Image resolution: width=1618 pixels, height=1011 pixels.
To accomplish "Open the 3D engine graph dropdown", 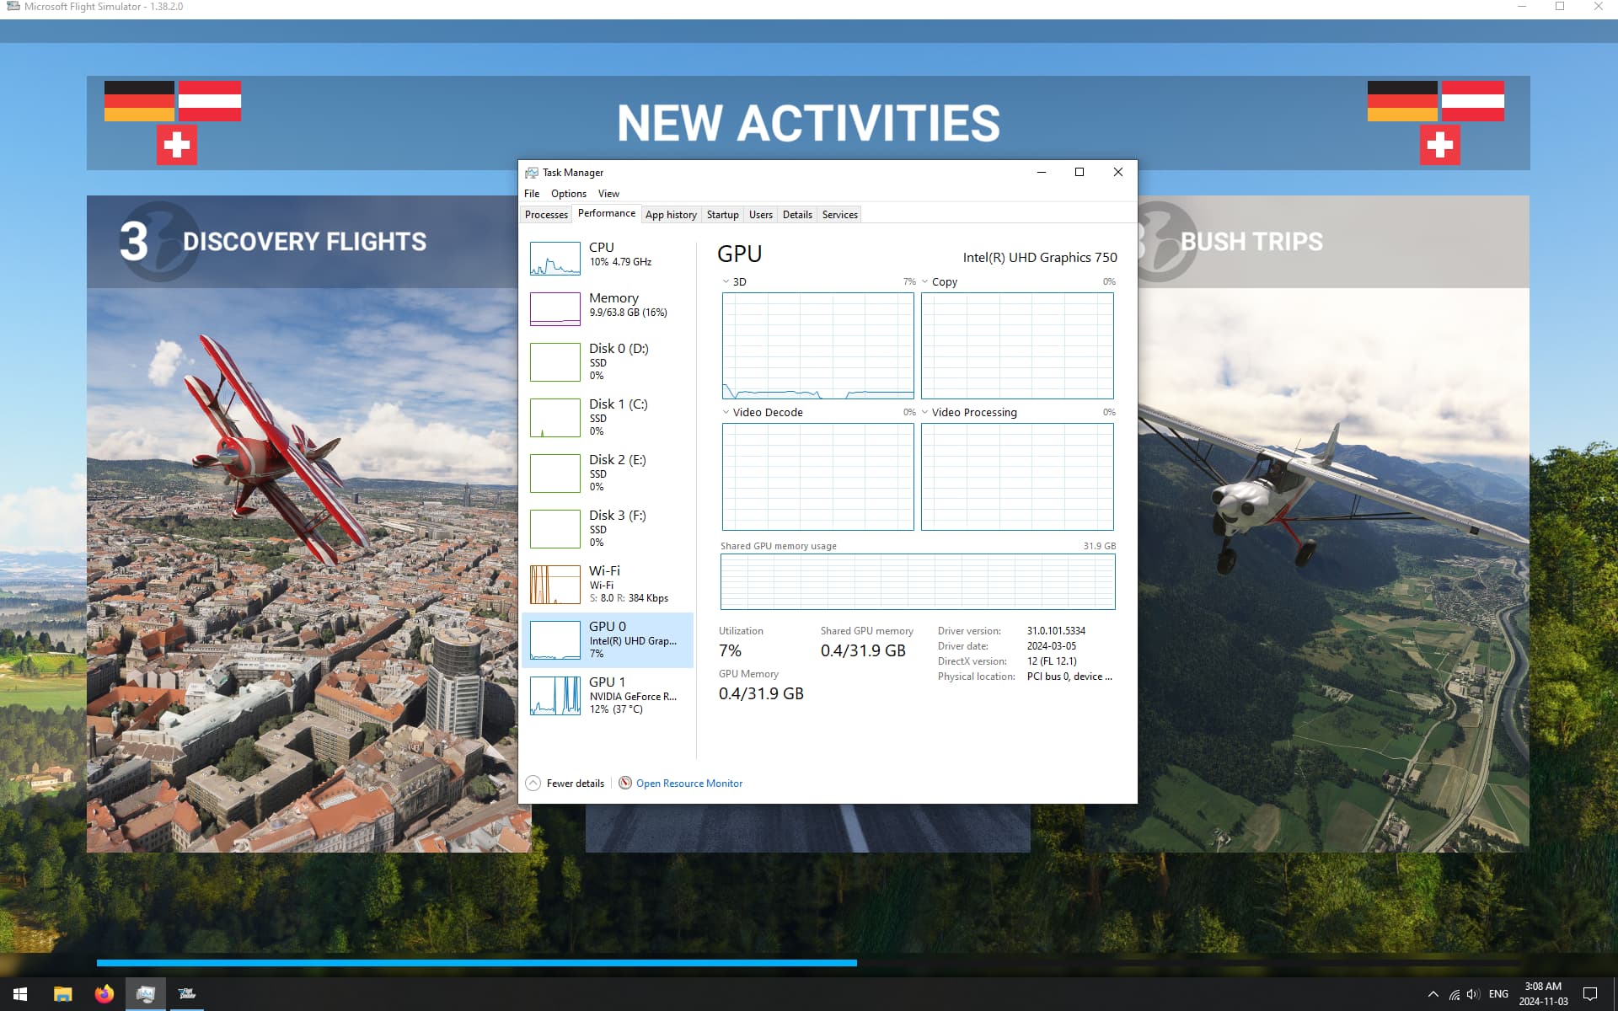I will click(x=726, y=281).
